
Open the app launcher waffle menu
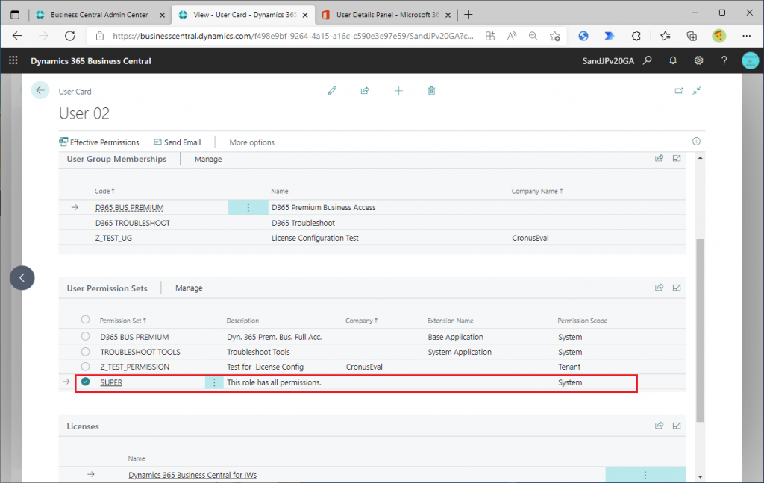tap(13, 60)
